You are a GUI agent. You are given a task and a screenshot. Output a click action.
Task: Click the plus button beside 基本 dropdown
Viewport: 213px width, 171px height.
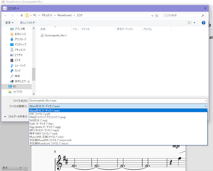pos(26,168)
